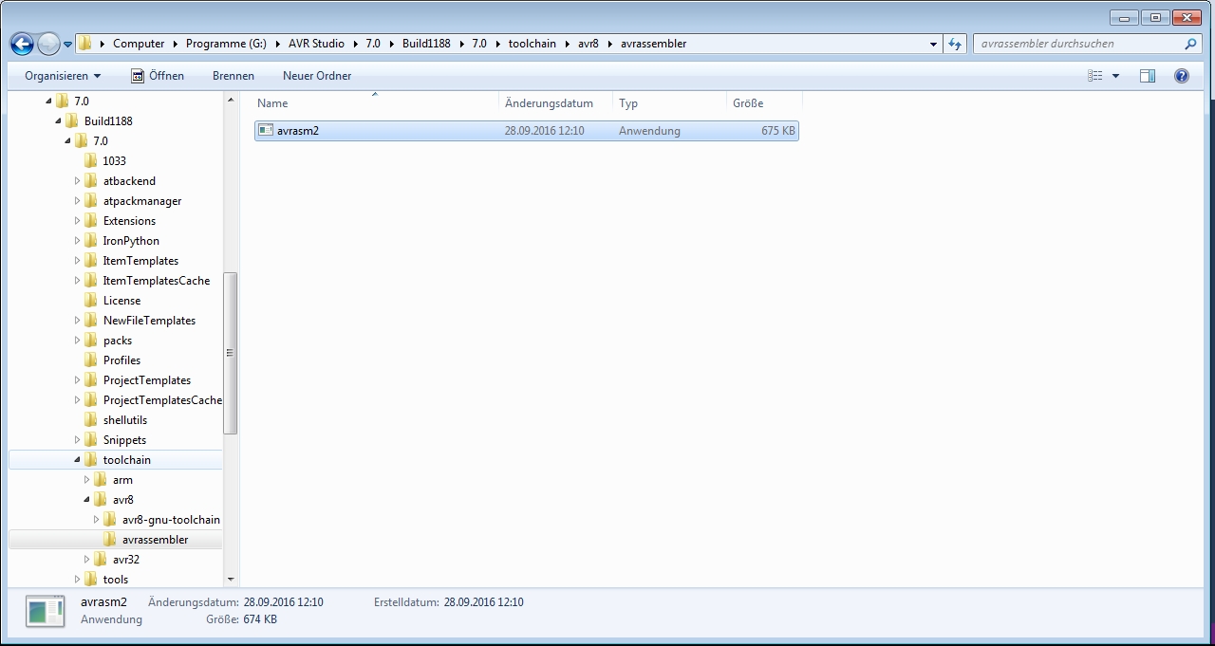Select the ProjectTemplates folder
Screen dimensions: 1215x646
point(147,380)
